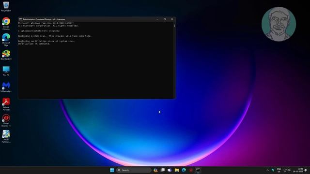Click the 'sfc /scannow' command line text
This screenshot has width=310, height=174.
(51, 31)
